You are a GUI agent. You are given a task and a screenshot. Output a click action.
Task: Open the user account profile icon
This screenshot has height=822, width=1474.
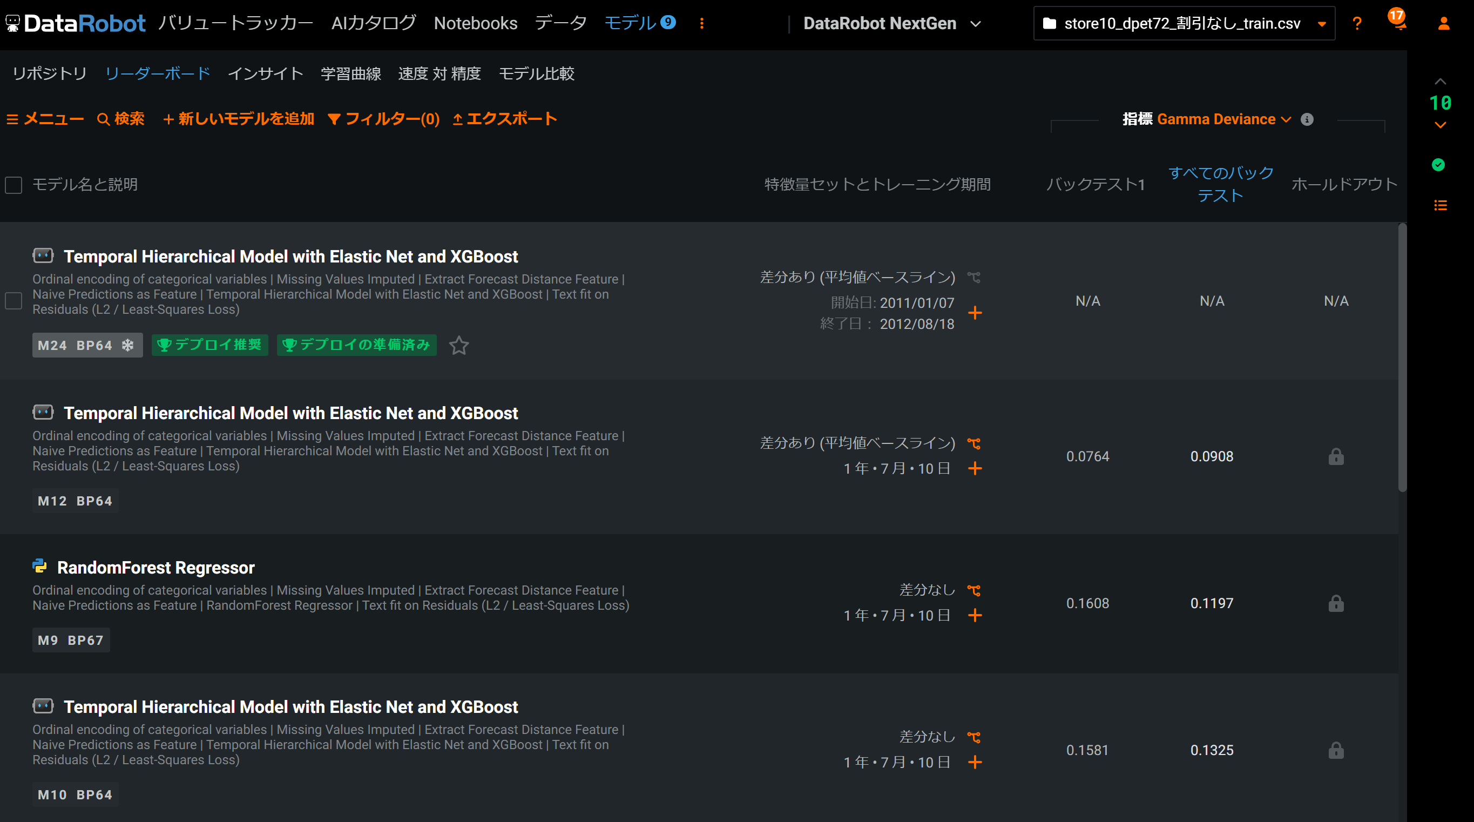coord(1443,23)
